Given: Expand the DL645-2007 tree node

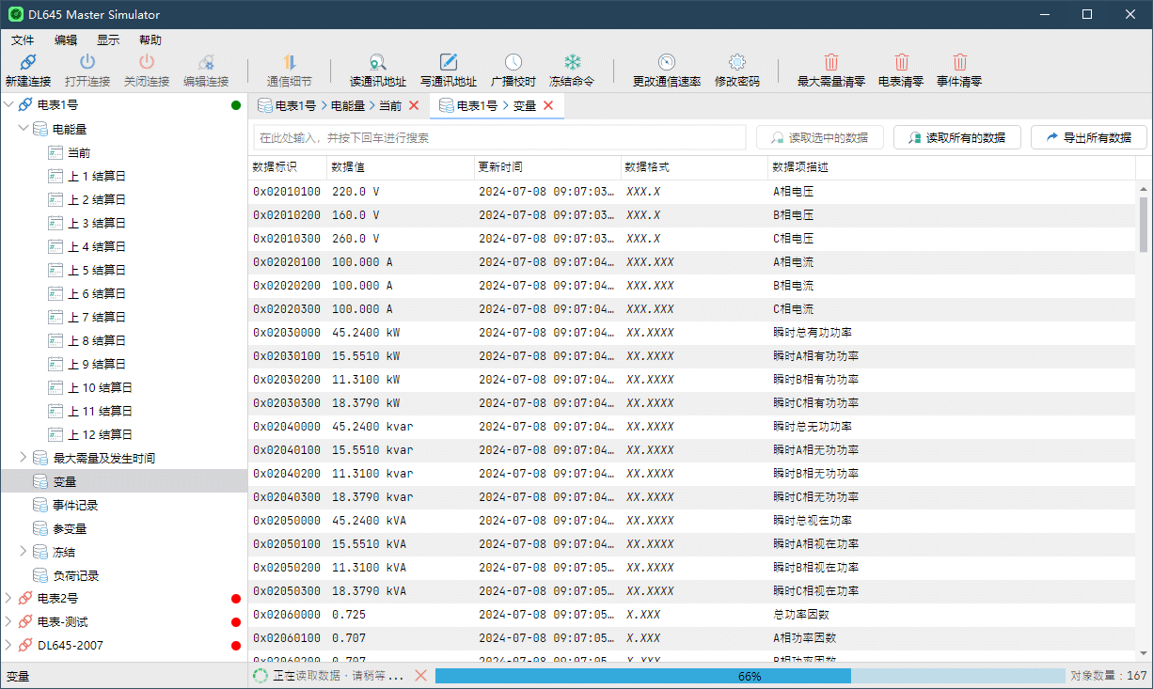Looking at the screenshot, I should tap(9, 646).
